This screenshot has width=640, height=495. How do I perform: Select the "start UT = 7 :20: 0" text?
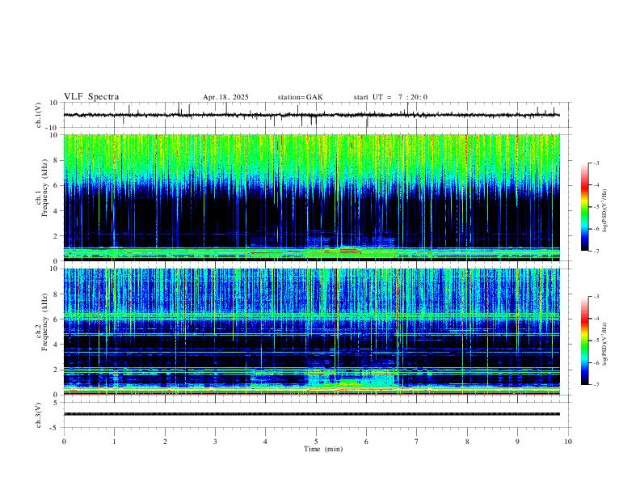(390, 97)
